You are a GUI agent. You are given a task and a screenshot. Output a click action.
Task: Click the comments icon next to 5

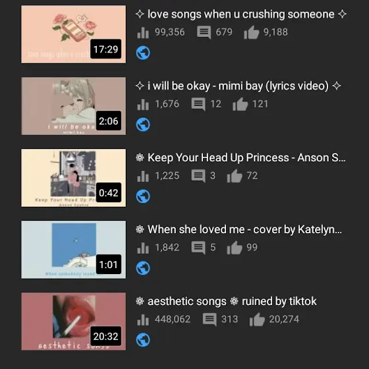tap(198, 248)
